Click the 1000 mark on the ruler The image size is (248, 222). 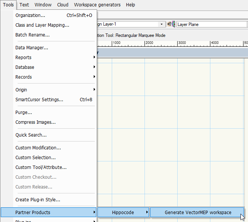click(117, 43)
